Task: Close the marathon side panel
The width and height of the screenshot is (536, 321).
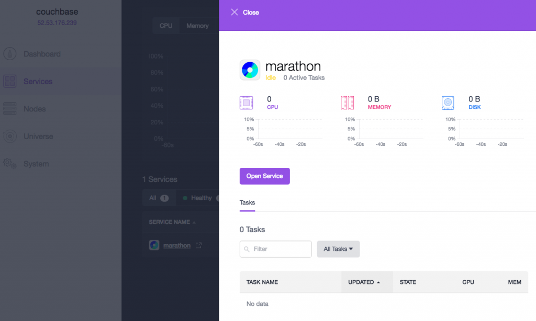Action: 245,13
